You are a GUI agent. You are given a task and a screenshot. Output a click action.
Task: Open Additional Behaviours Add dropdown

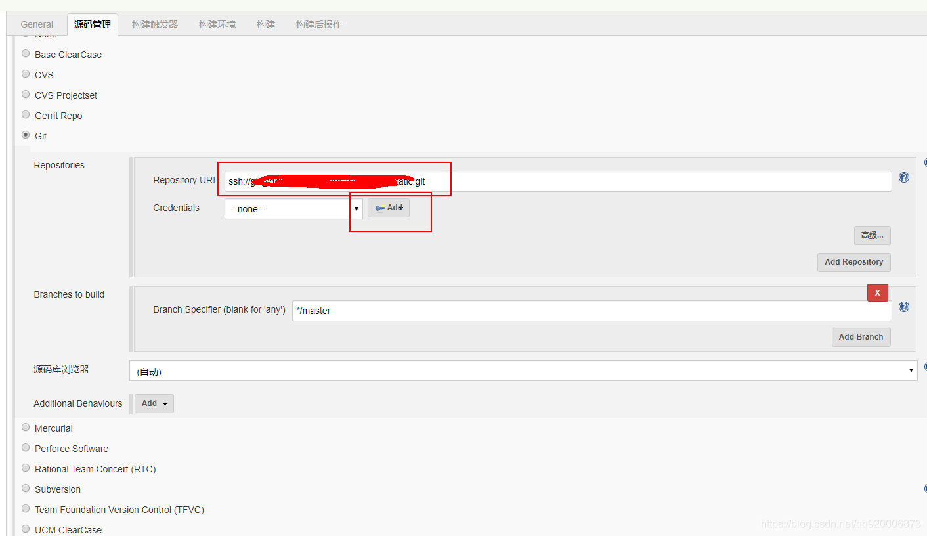tap(154, 403)
